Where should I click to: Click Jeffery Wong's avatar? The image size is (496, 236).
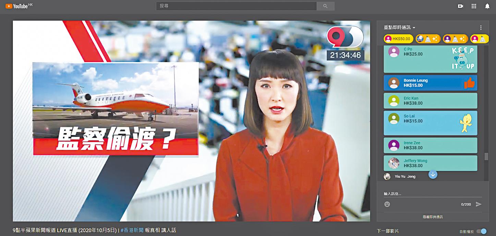[394, 163]
